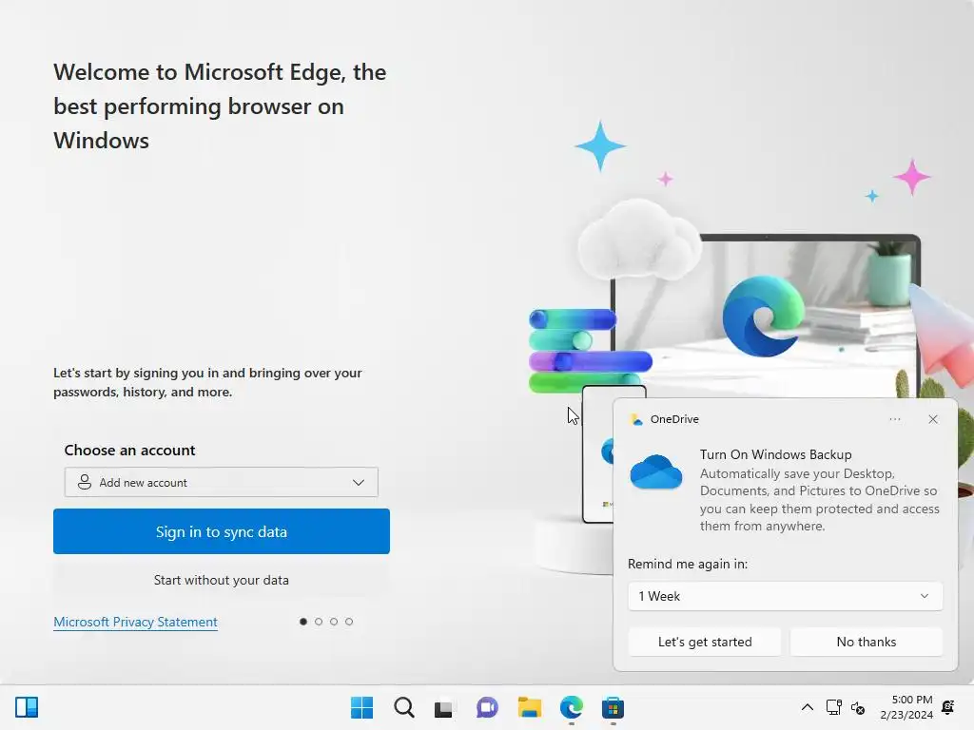Open File Explorer from taskbar
Image resolution: width=974 pixels, height=730 pixels.
[x=529, y=707]
